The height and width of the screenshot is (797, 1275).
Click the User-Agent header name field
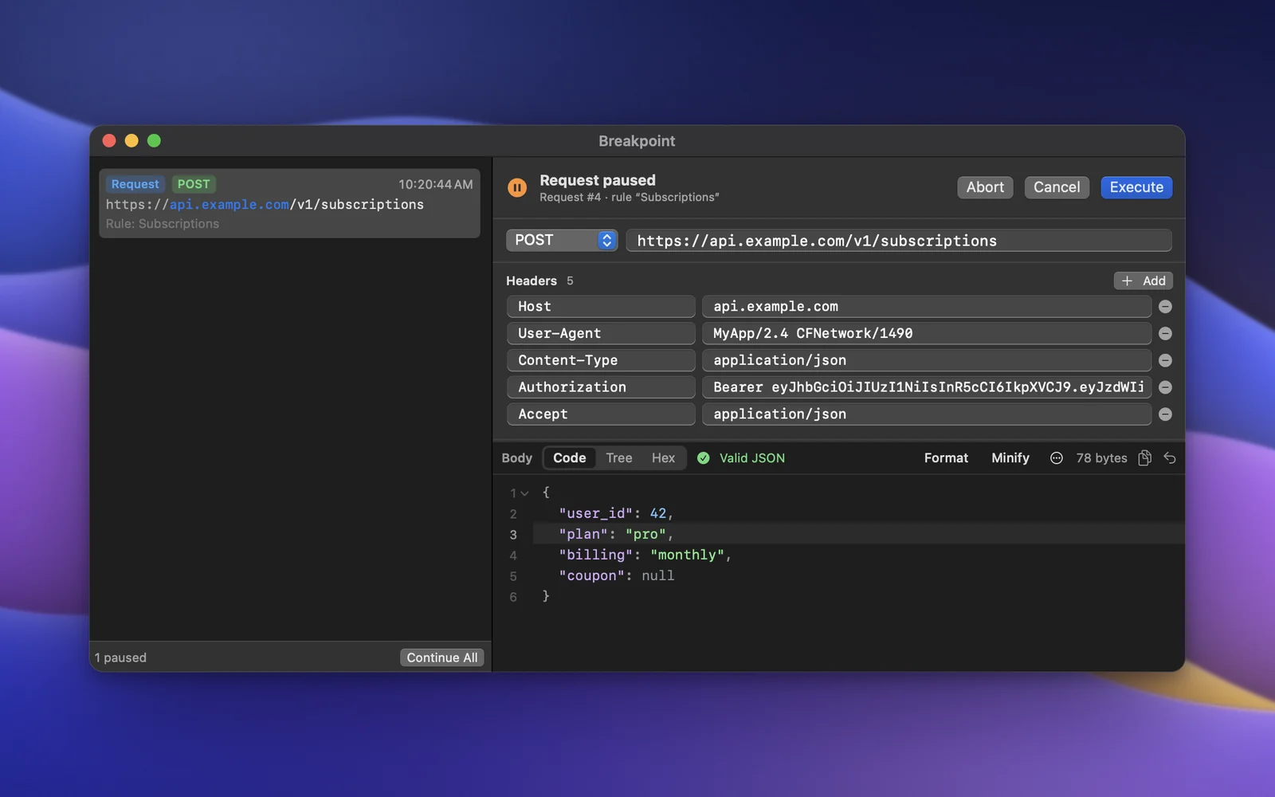[601, 334]
